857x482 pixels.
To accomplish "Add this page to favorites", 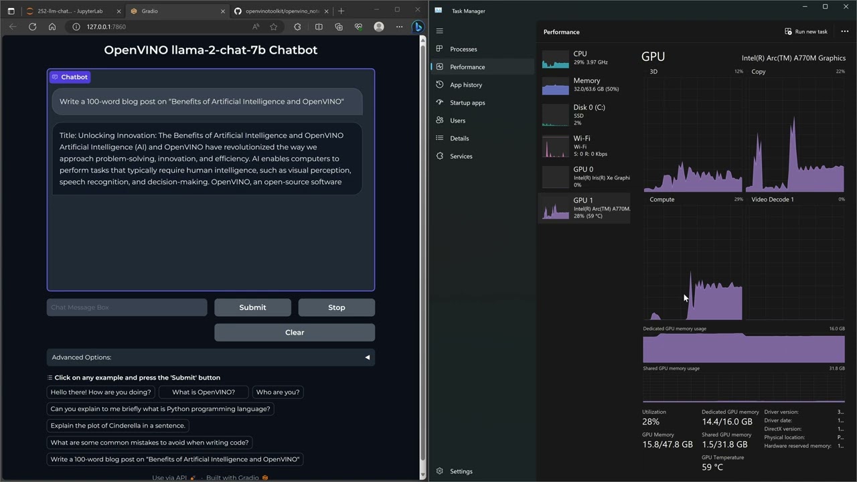I will [x=273, y=27].
